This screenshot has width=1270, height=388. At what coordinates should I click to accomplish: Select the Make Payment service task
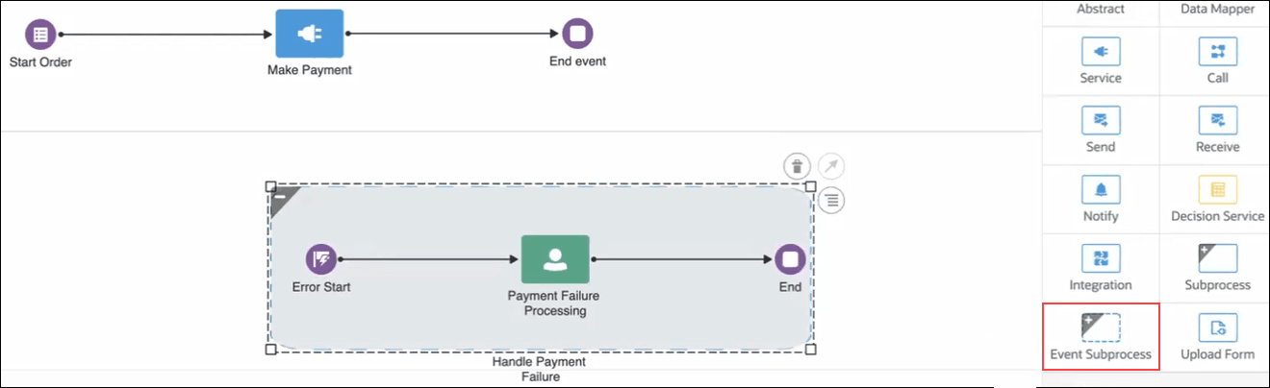click(x=309, y=35)
